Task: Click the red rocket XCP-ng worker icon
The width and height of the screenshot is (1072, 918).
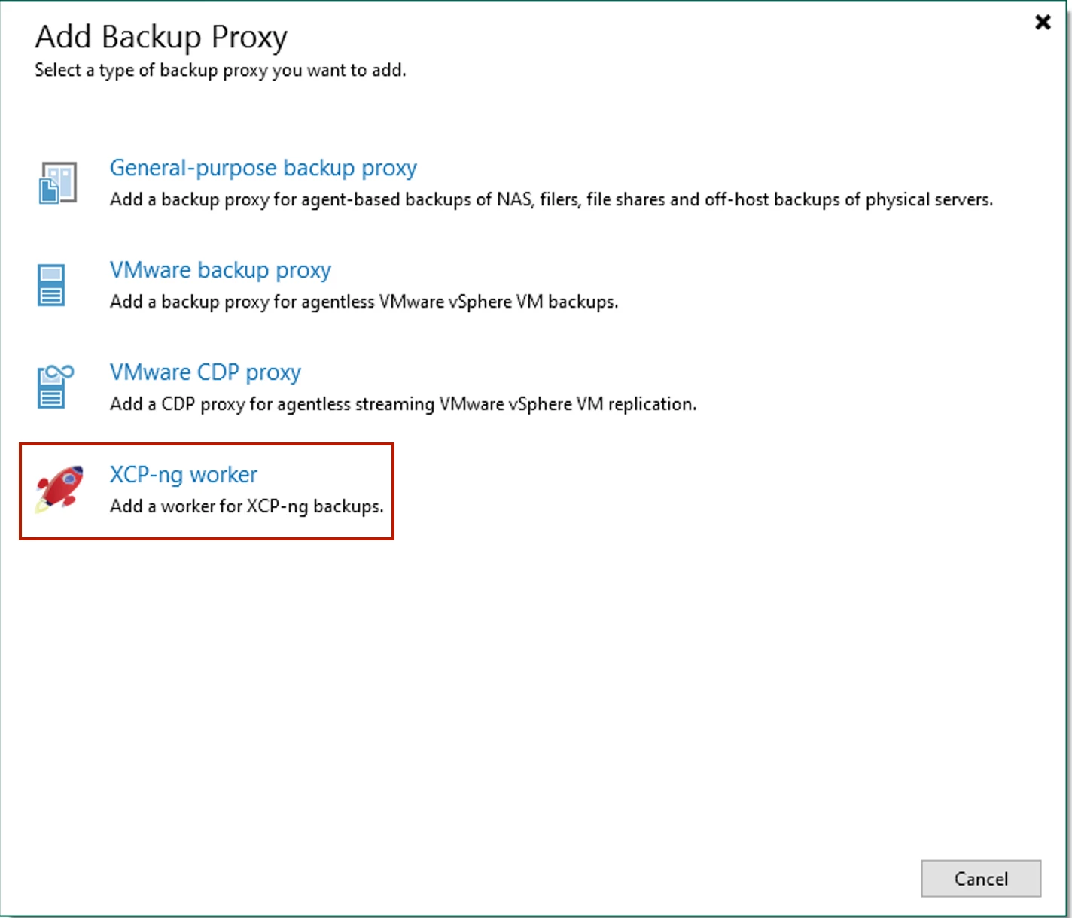Action: tap(60, 488)
